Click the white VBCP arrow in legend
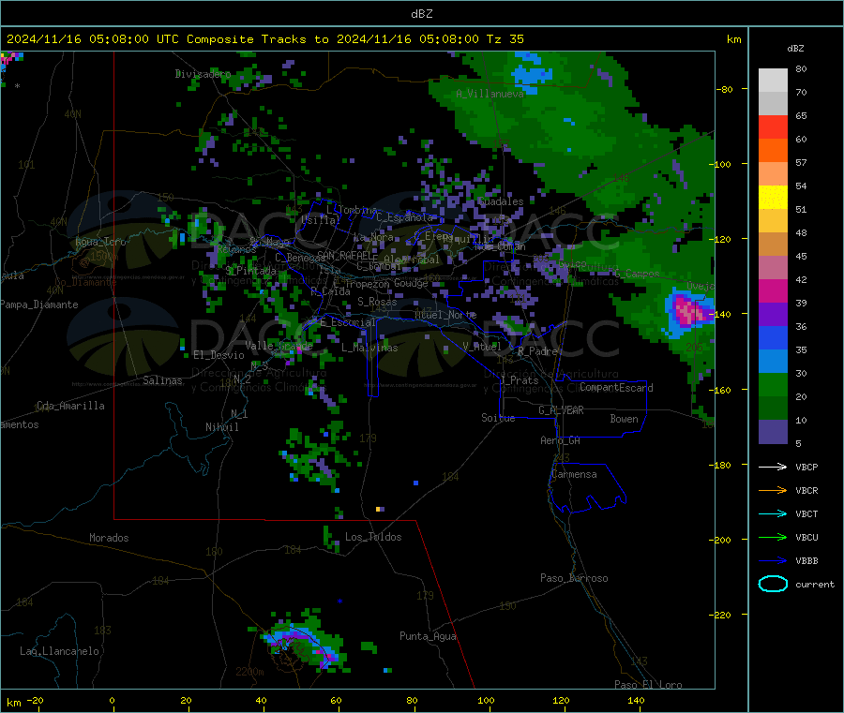This screenshot has height=713, width=844. click(x=773, y=467)
